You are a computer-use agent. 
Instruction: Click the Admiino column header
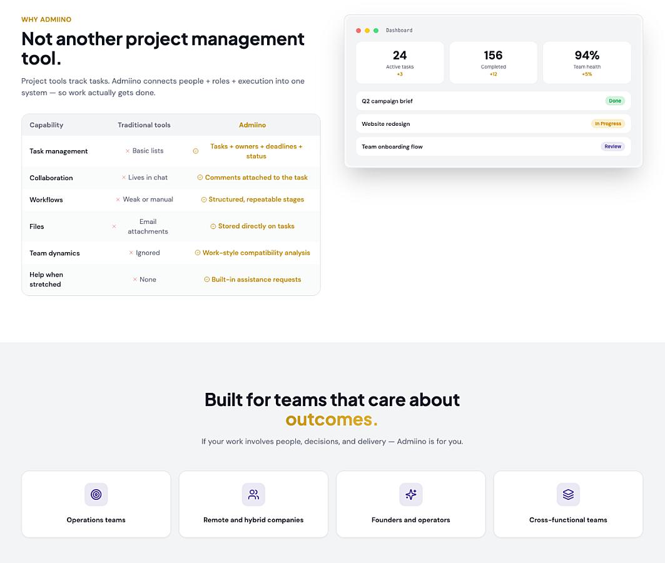click(x=252, y=125)
